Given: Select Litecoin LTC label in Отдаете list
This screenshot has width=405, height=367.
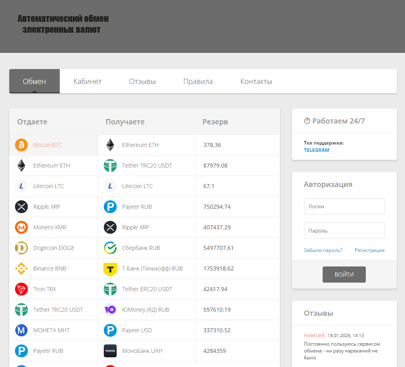Looking at the screenshot, I should 48,186.
